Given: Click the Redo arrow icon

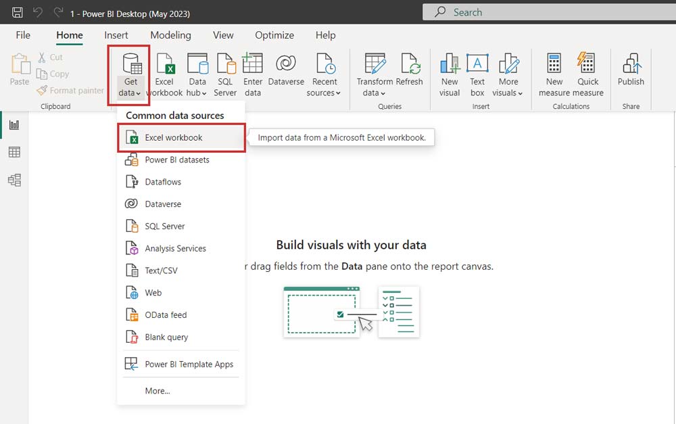Looking at the screenshot, I should pyautogui.click(x=58, y=12).
